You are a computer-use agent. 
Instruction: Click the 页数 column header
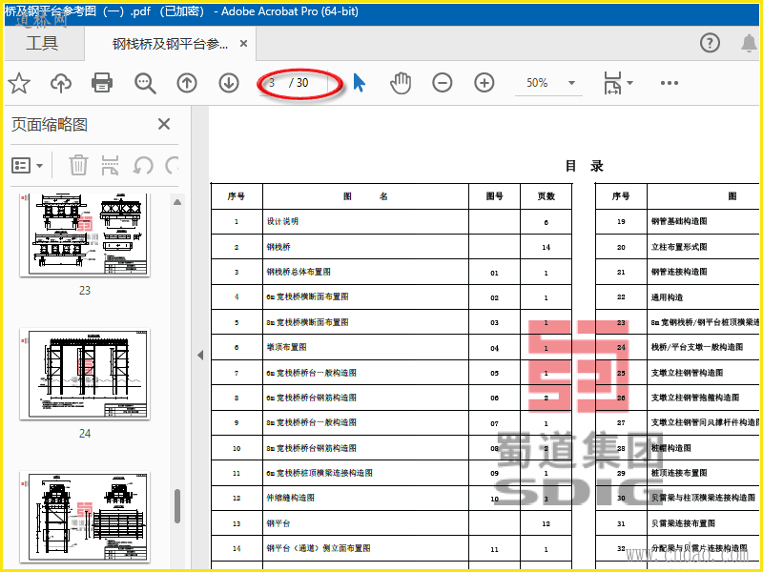pos(546,196)
